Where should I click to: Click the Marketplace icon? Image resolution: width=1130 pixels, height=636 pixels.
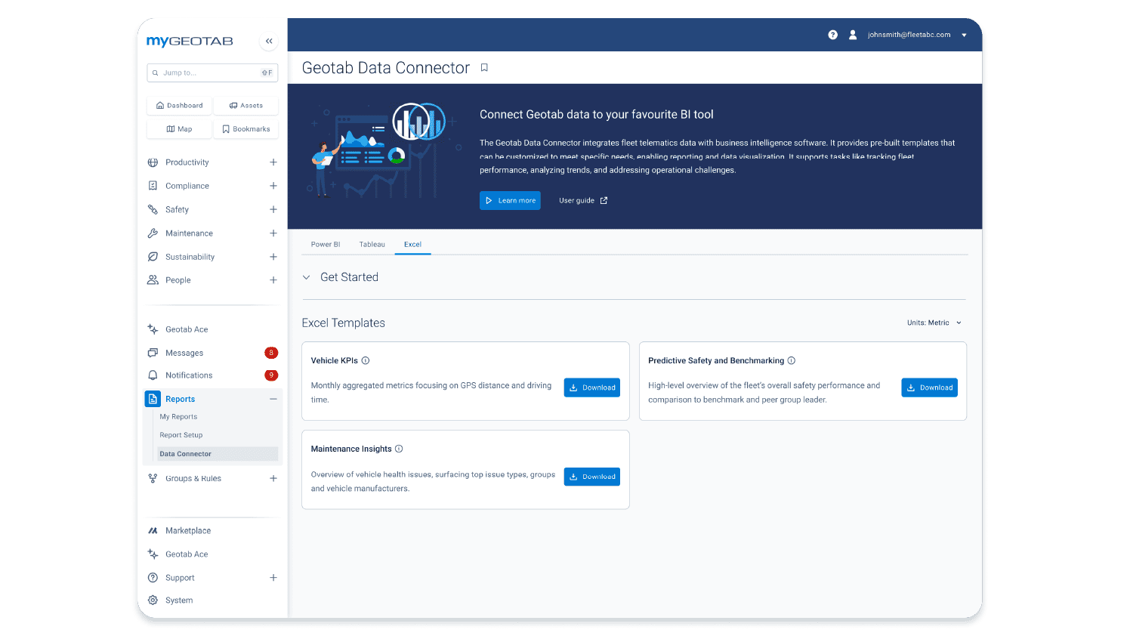point(153,531)
